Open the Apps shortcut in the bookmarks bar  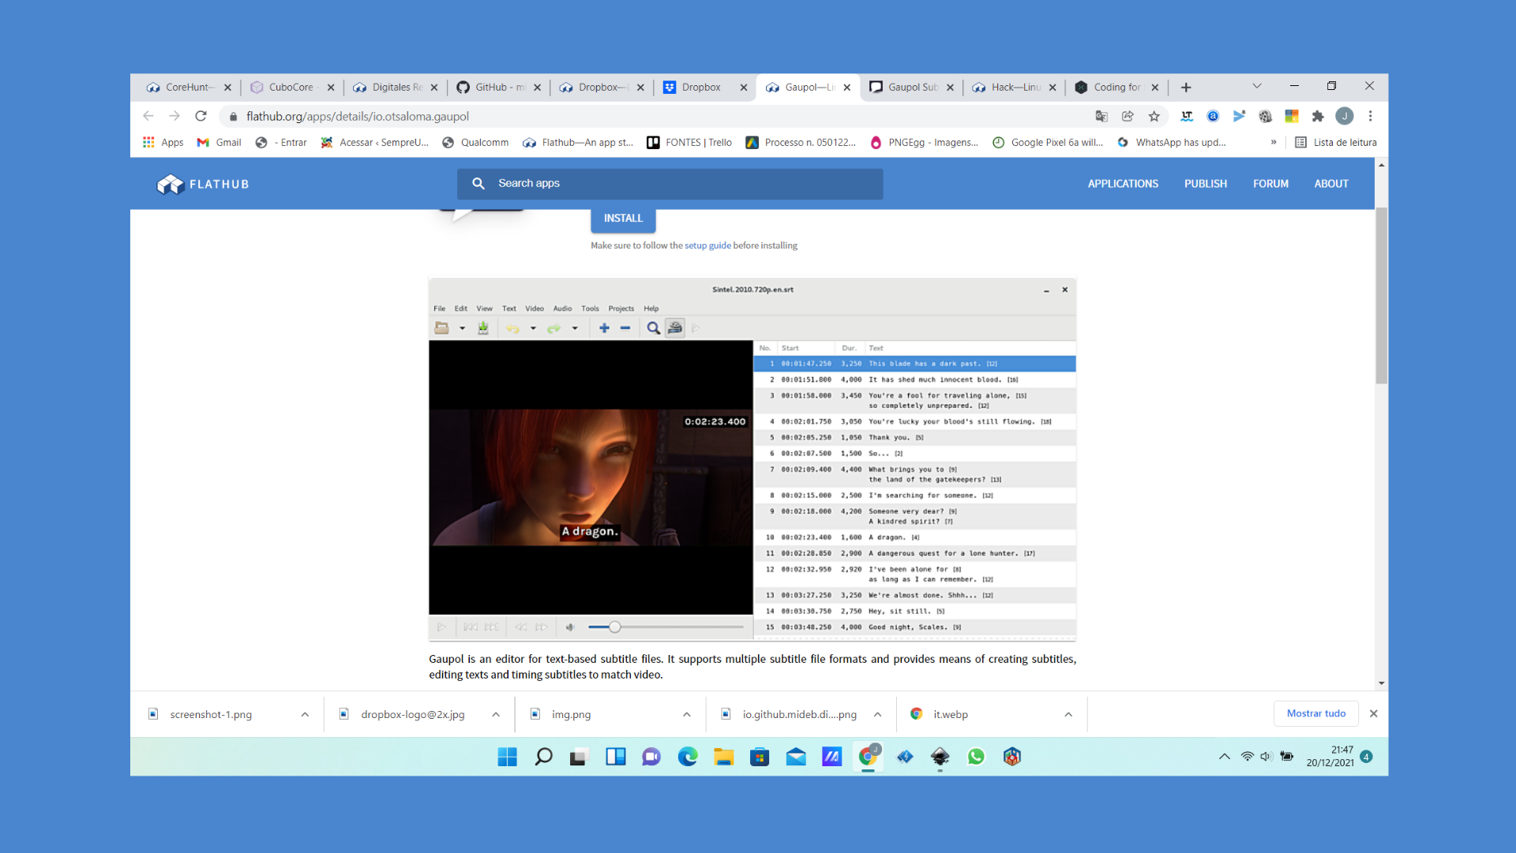point(163,142)
